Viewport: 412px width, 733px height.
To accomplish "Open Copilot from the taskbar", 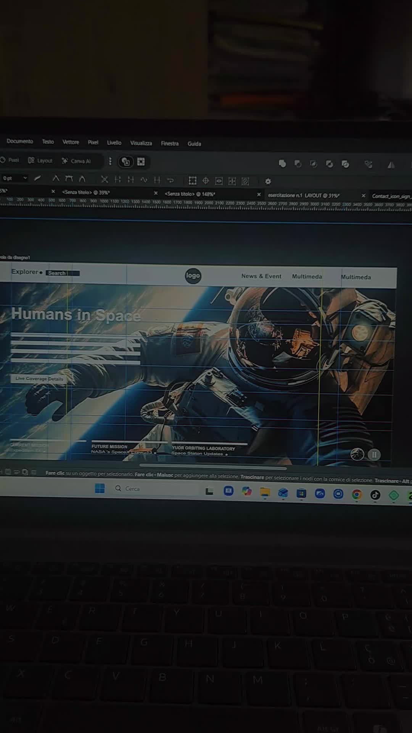I will coord(247,491).
